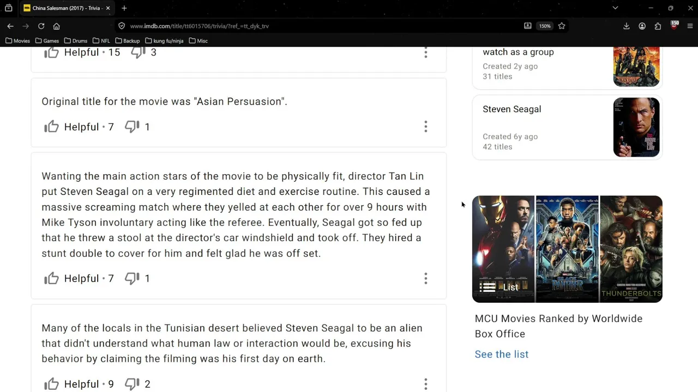Image resolution: width=698 pixels, height=392 pixels.
Task: Open the Movies bookmarks folder
Action: tap(17, 41)
